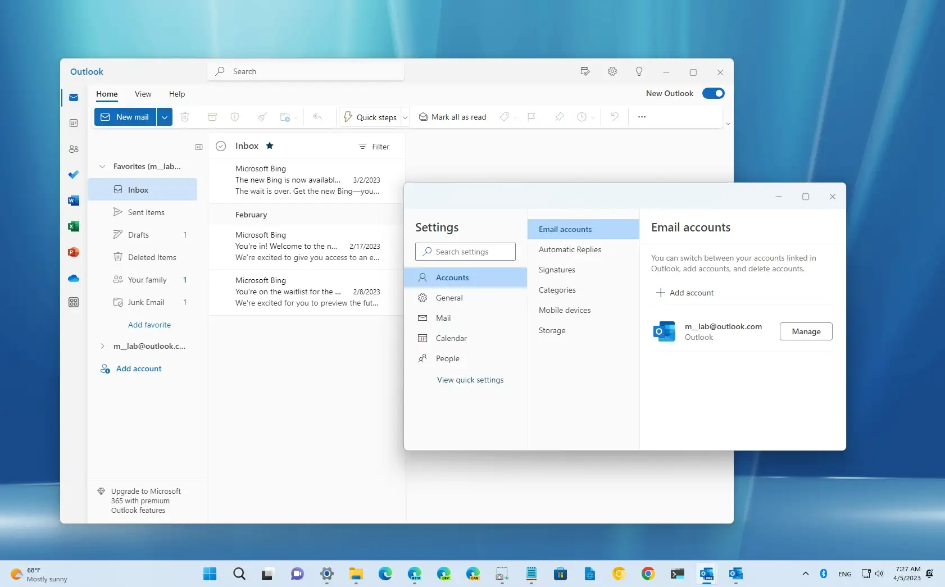Viewport: 945px width, 587px height.
Task: Click Add favorite link in folder pane
Action: (149, 325)
